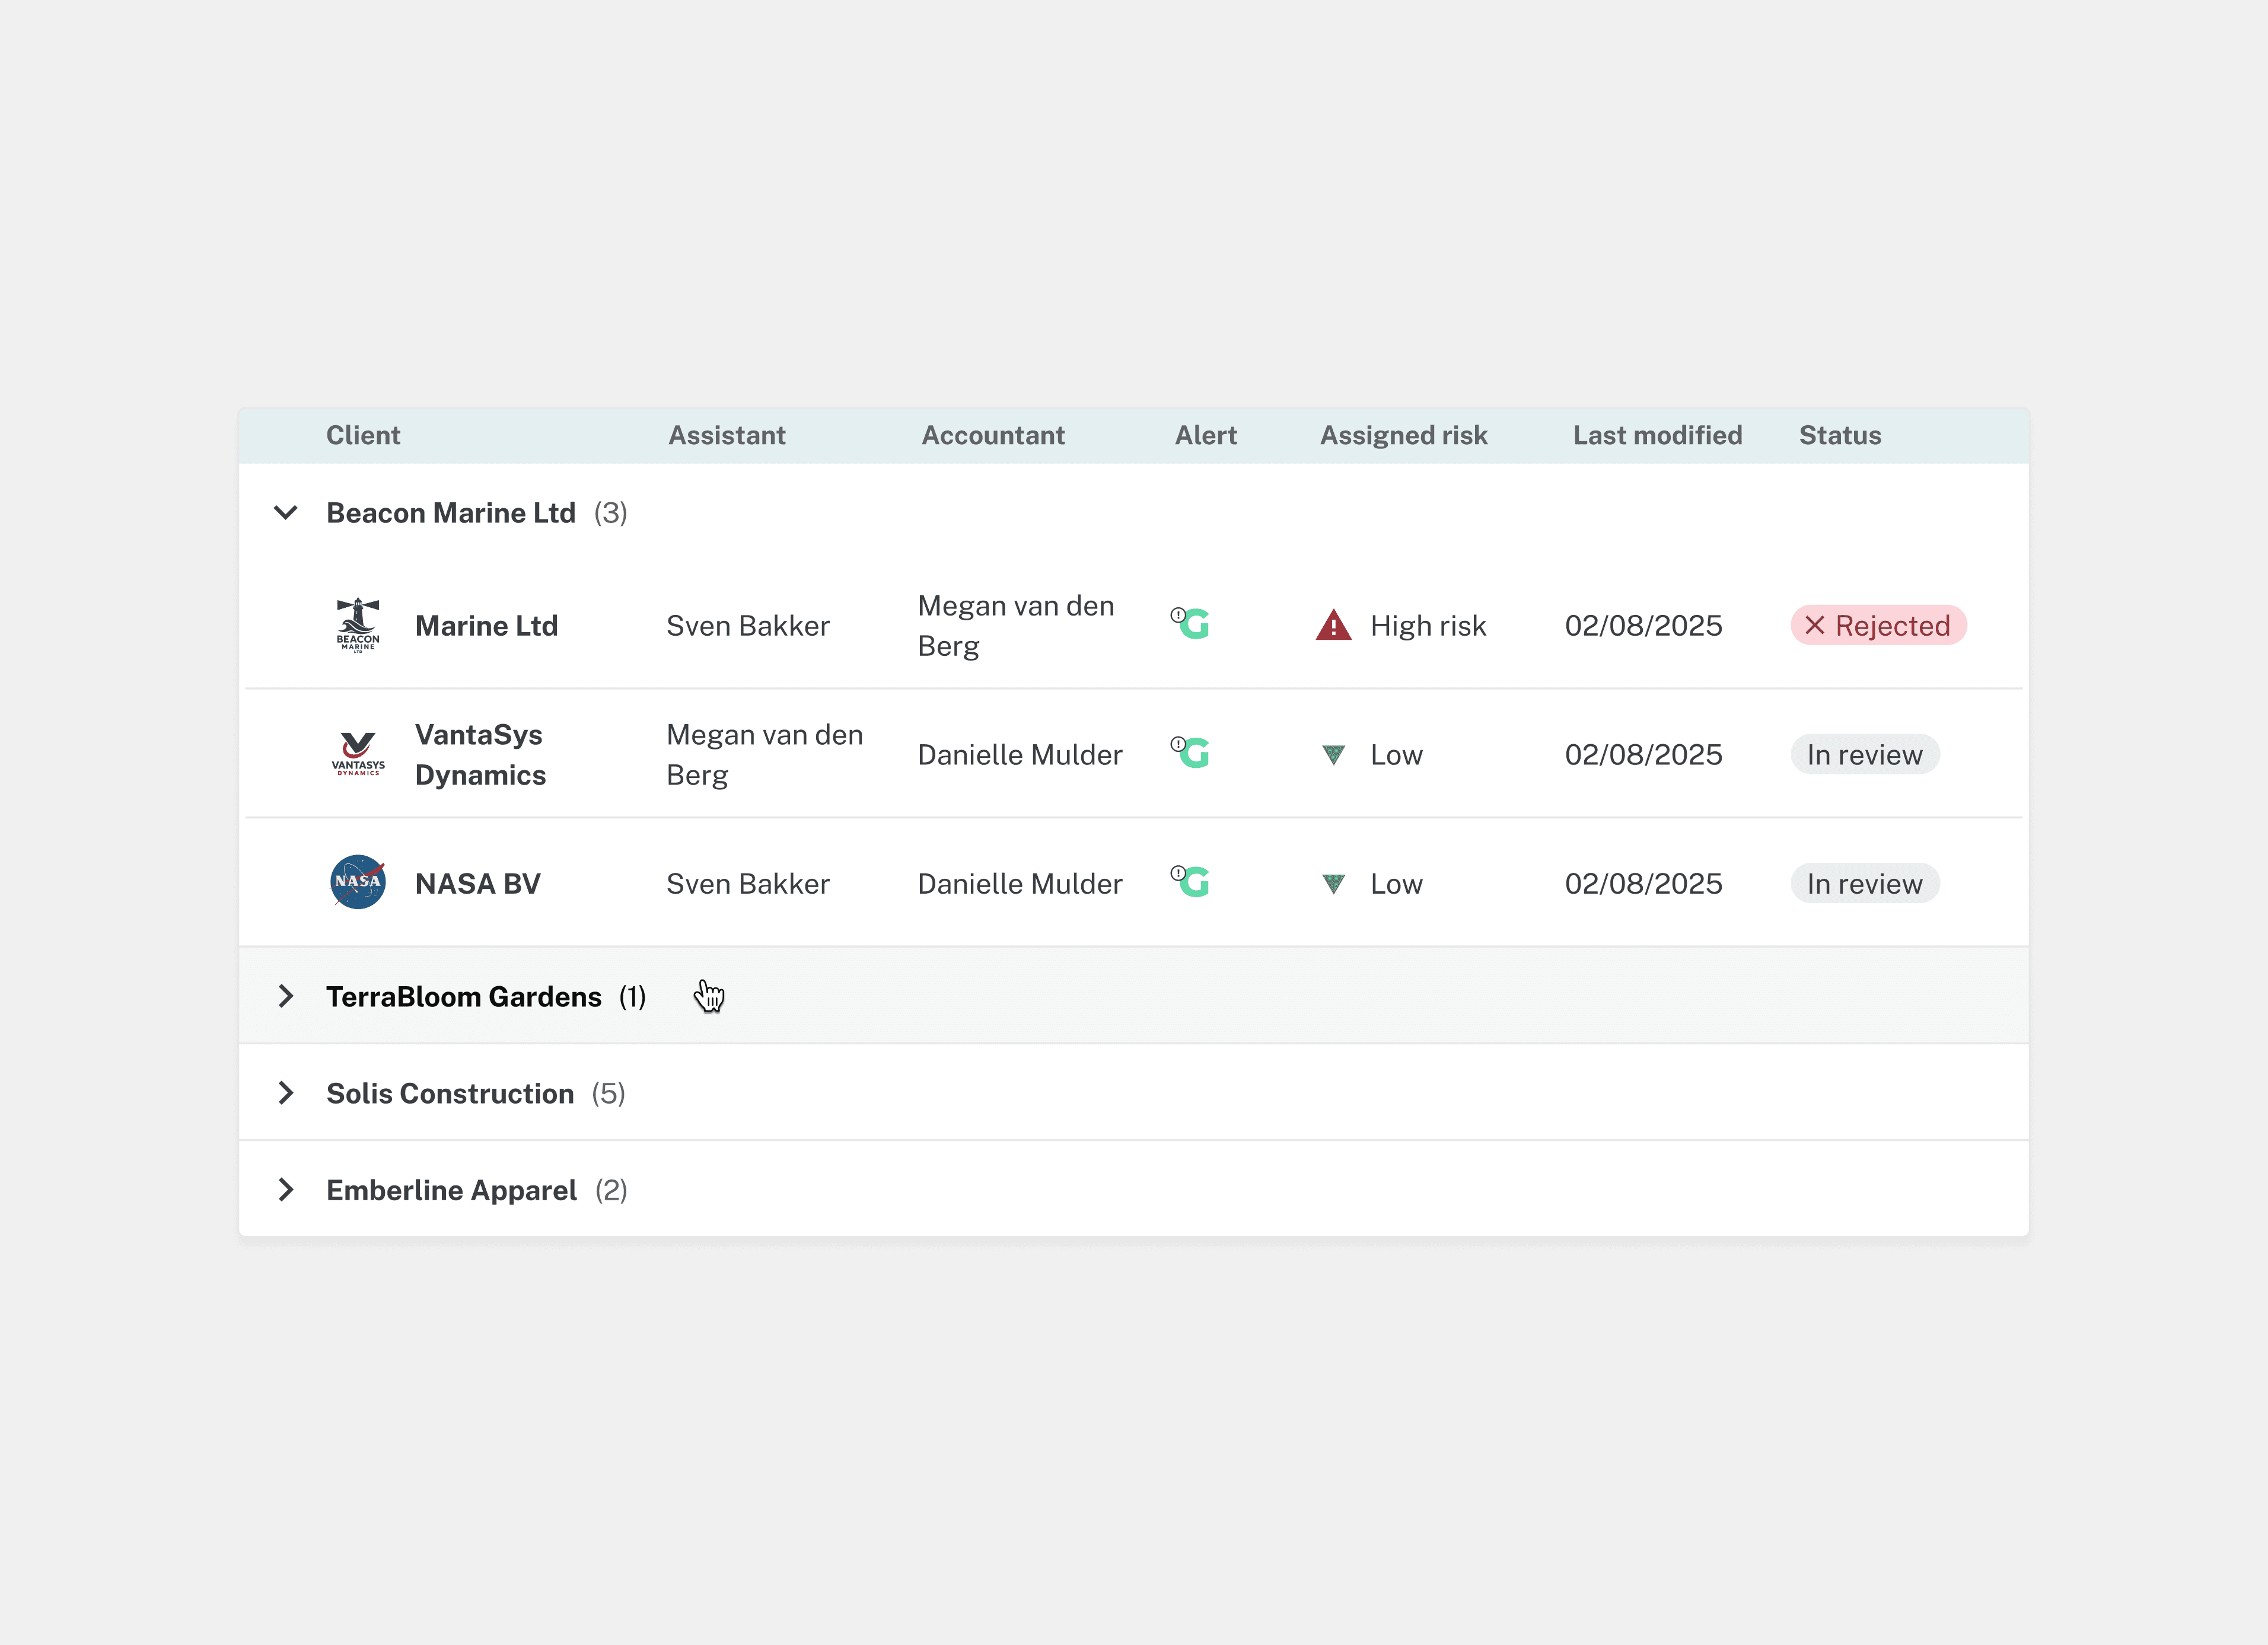Viewport: 2268px width, 1645px height.
Task: Expand the TerraBloom Gardens group
Action: (286, 996)
